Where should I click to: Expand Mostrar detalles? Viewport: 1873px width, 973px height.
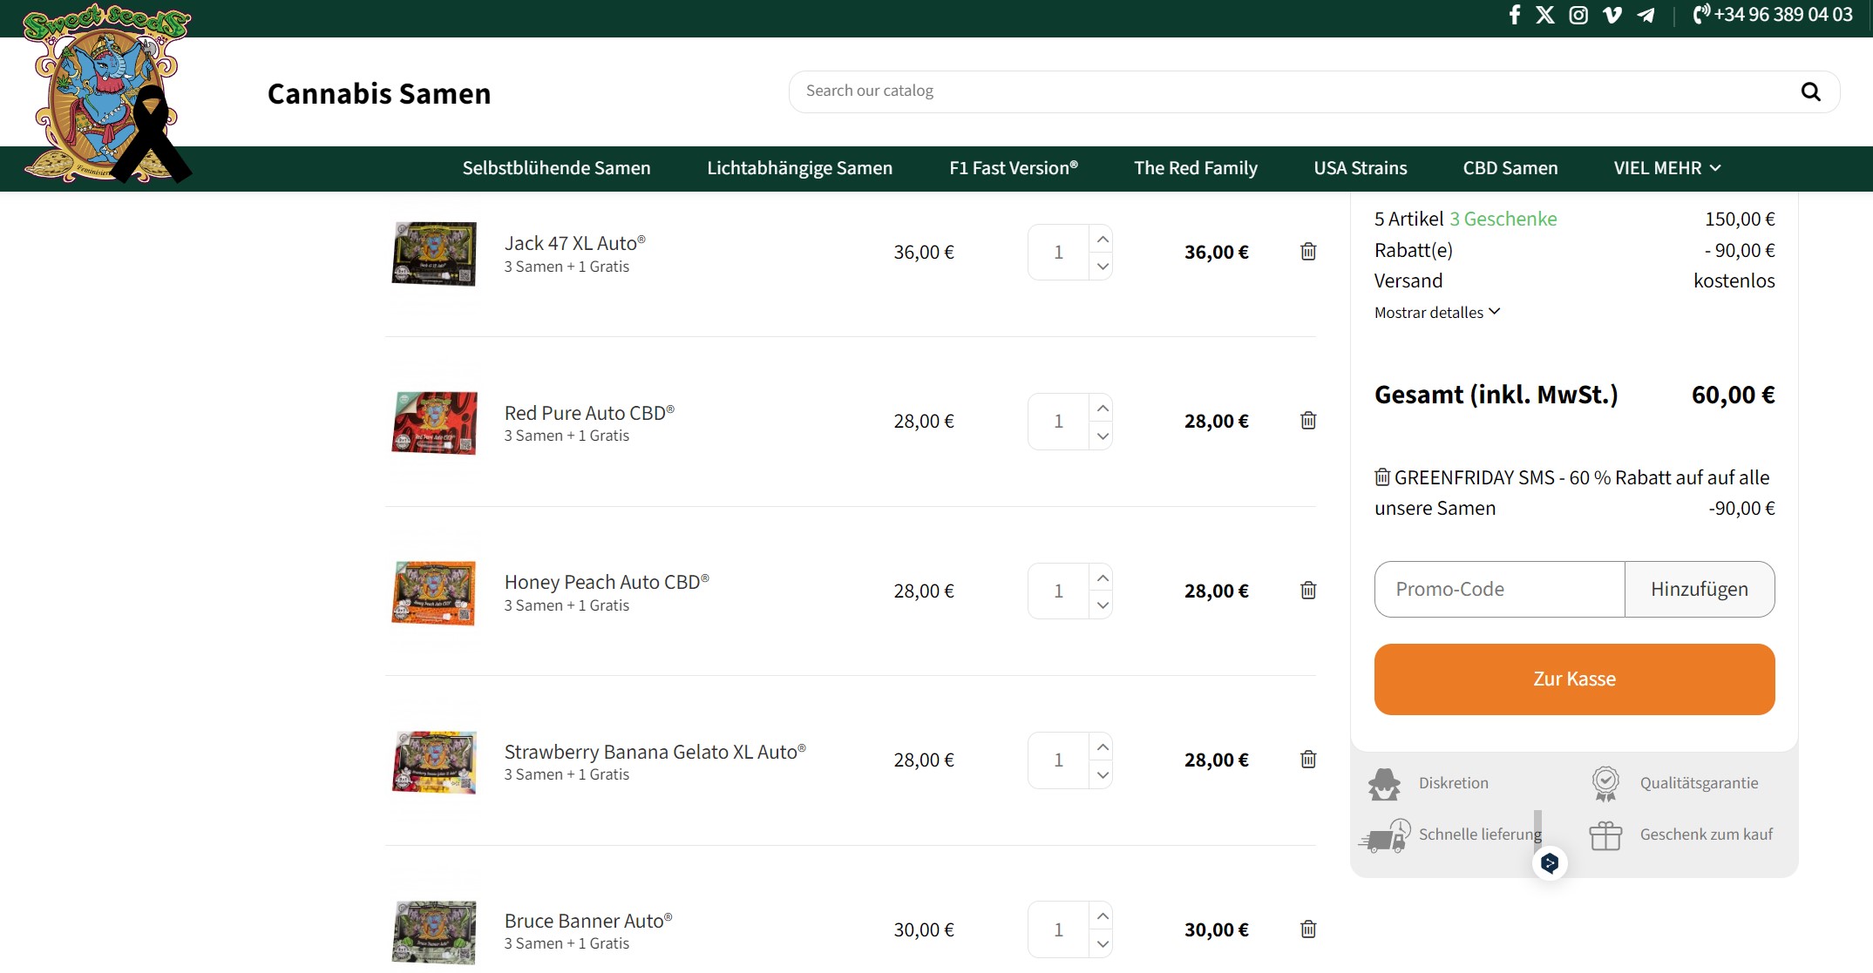(1437, 312)
